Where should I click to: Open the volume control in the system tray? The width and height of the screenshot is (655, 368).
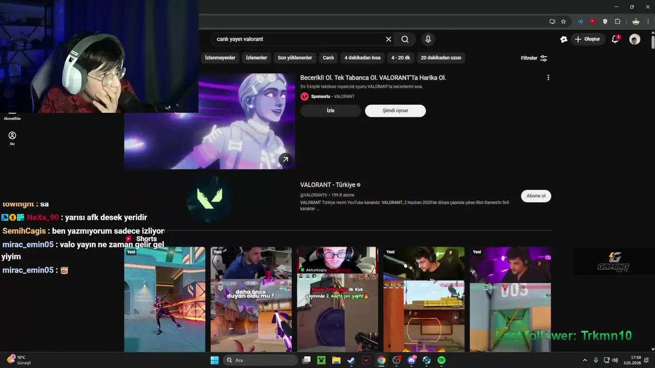pyautogui.click(x=615, y=360)
